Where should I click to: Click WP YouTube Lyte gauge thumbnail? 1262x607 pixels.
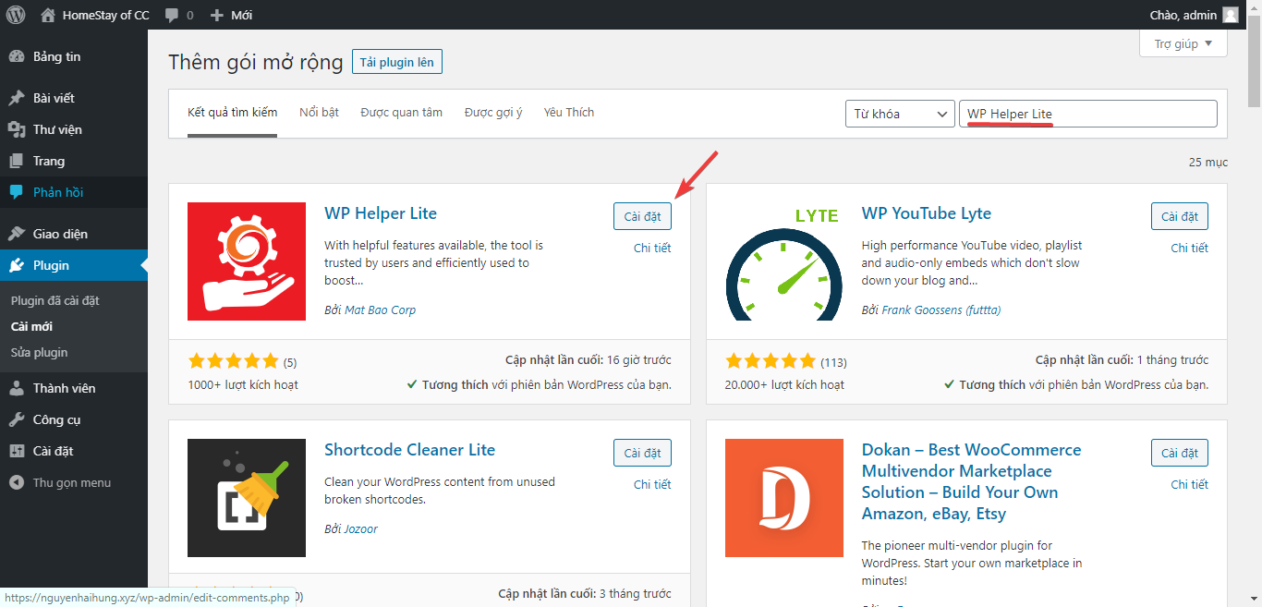pos(784,261)
